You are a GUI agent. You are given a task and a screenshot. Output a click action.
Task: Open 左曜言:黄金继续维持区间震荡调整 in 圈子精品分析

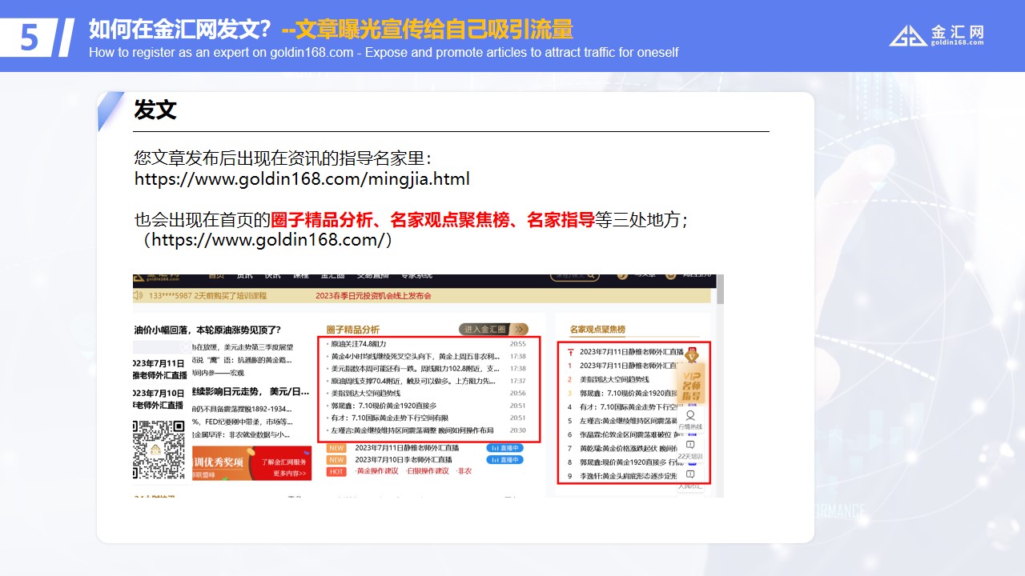(412, 430)
